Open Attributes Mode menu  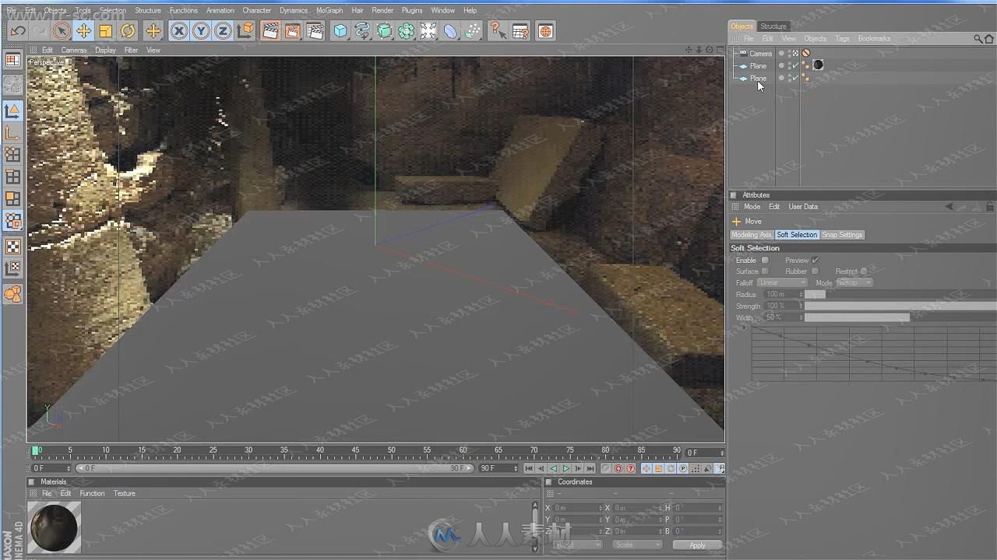(x=752, y=207)
